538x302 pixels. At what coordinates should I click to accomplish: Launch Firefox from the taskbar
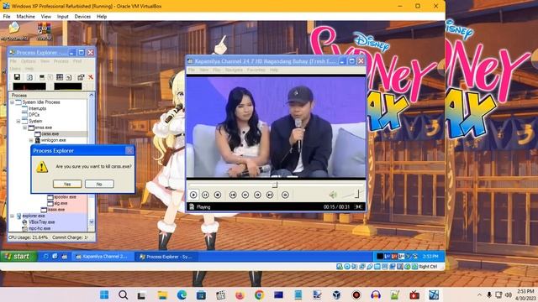coord(240,294)
